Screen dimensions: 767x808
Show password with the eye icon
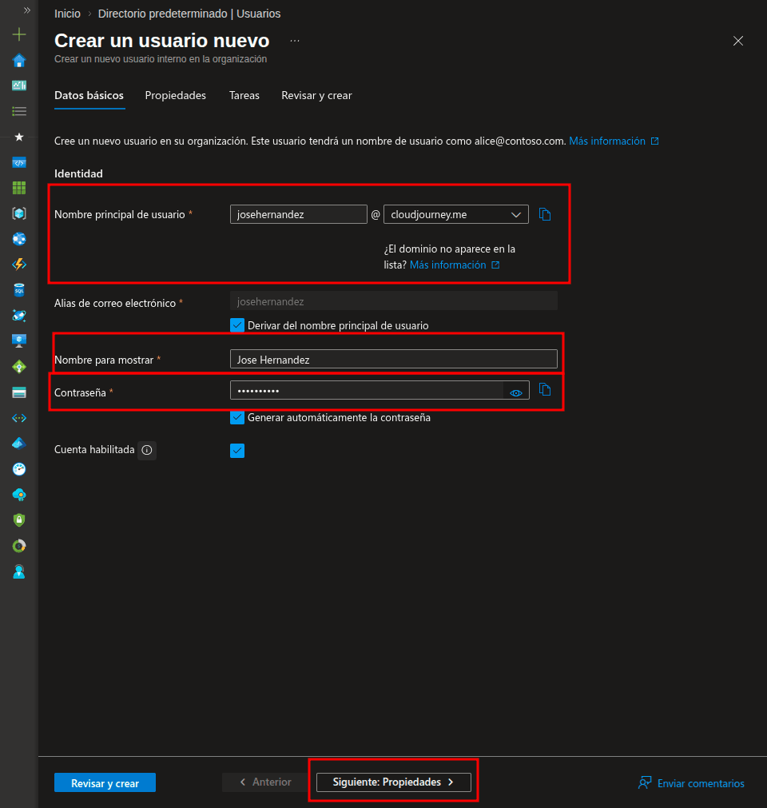(516, 392)
